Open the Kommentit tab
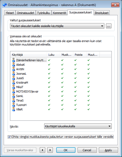This screenshot has width=122, height=157. coord(59,13)
